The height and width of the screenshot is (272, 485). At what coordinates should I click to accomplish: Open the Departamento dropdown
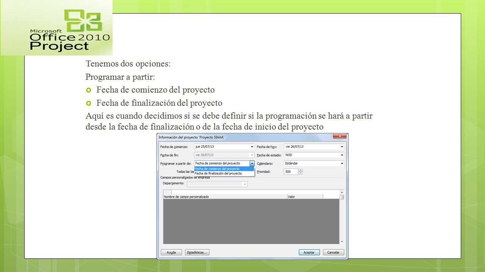point(245,184)
